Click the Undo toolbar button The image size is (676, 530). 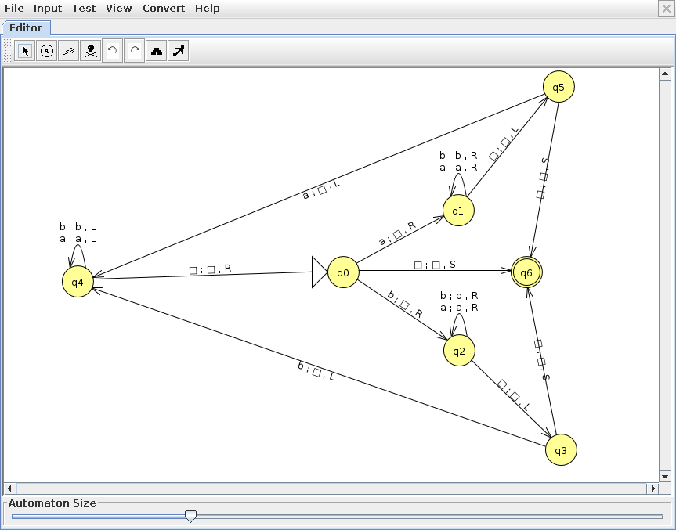[113, 51]
